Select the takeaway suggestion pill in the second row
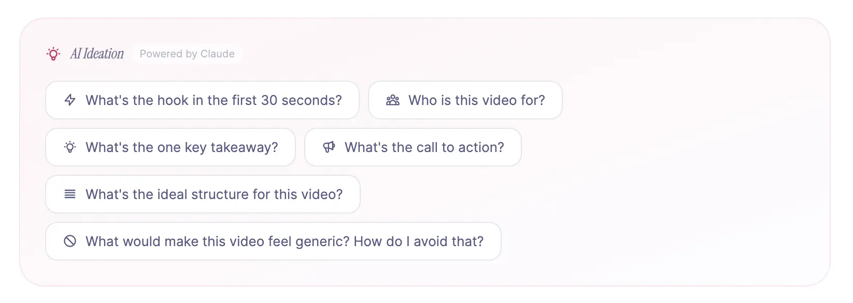The height and width of the screenshot is (303, 853). point(170,147)
